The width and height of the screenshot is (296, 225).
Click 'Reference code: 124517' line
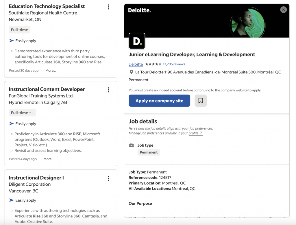pyautogui.click(x=150, y=178)
